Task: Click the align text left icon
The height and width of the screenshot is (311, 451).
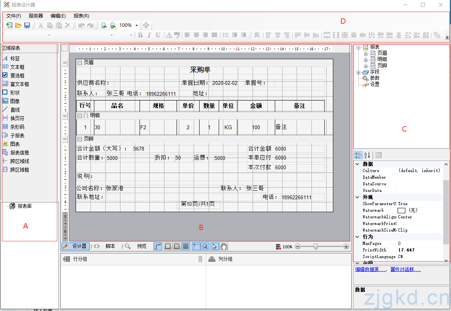Action: 187,35
